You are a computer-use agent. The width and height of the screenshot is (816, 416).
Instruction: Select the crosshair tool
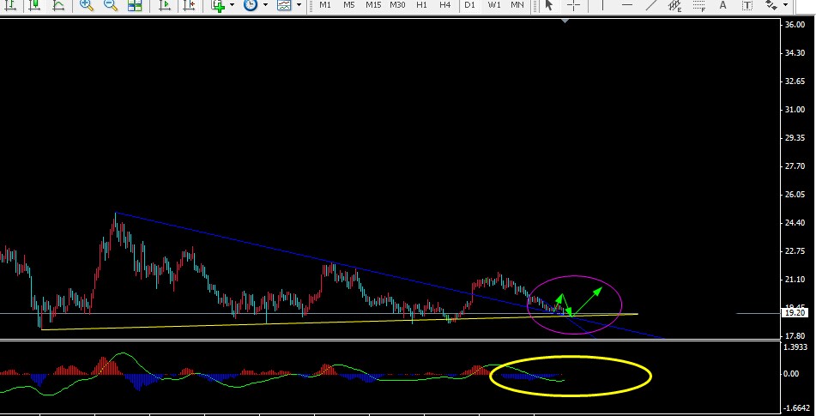click(x=573, y=5)
